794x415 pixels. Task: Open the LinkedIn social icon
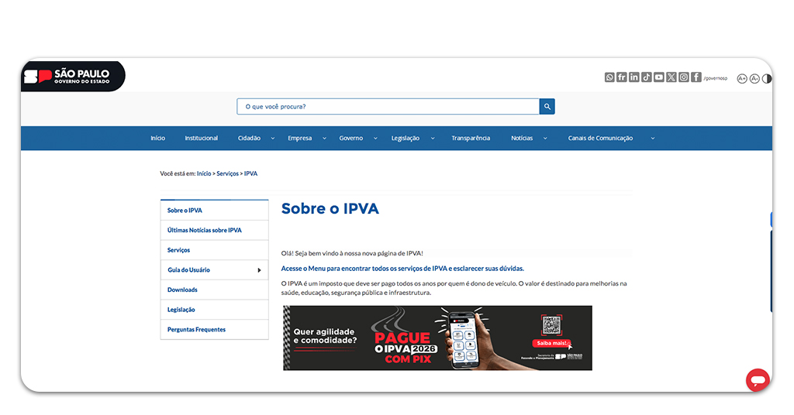[x=634, y=77]
